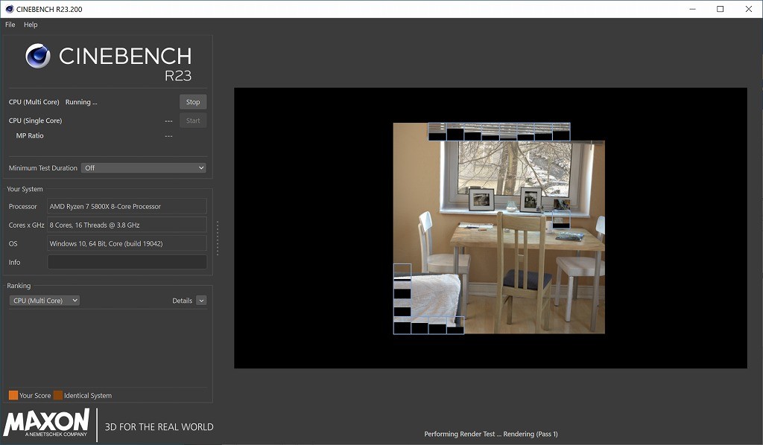Click 'Performing Render Test ... Rendering (Pass 1)' status
763x445 pixels.
491,434
